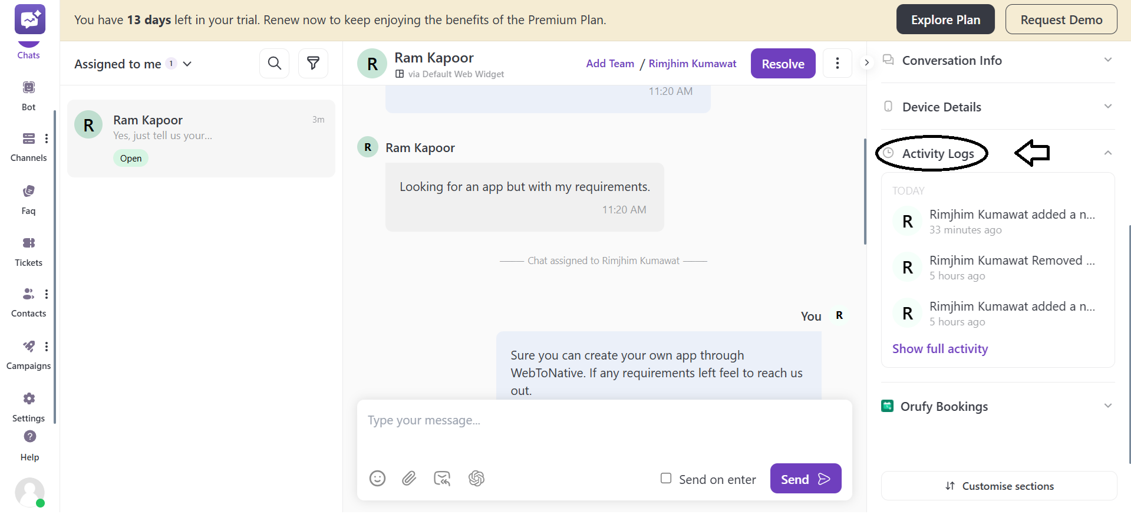1131x514 pixels.
Task: Expand the Device Details section
Action: tap(1107, 107)
